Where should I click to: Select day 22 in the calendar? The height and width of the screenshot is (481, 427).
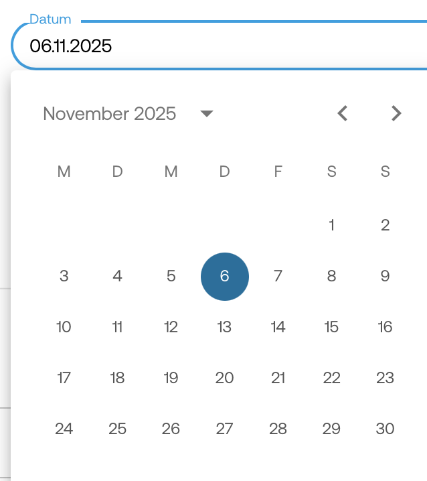pos(332,378)
